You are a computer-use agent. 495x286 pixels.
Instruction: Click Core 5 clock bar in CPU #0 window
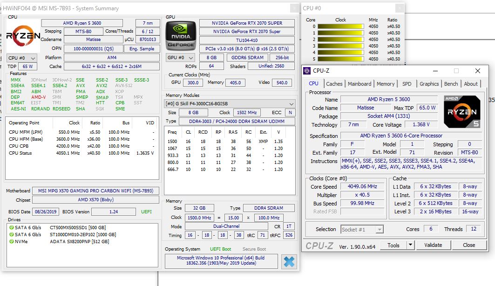coord(340,59)
